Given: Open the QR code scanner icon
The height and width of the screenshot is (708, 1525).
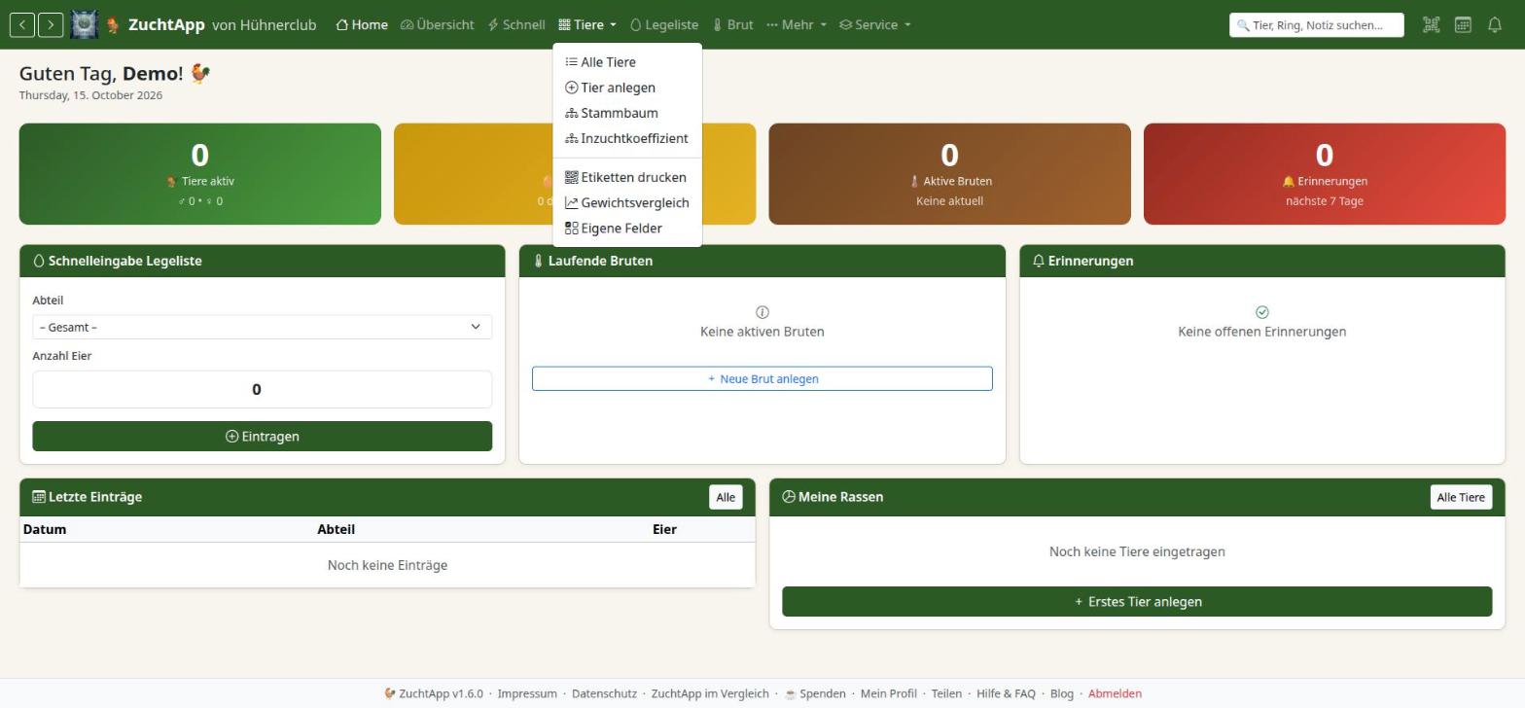Looking at the screenshot, I should 1431,25.
